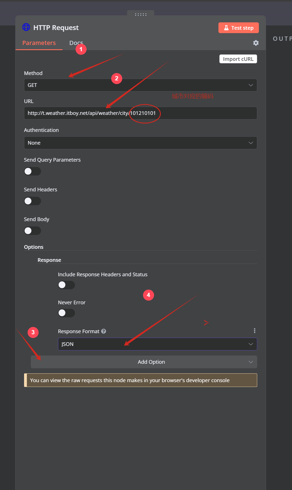Viewport: 292px width, 490px height.
Task: Open Response Format three-dot options menu
Action: click(x=255, y=331)
